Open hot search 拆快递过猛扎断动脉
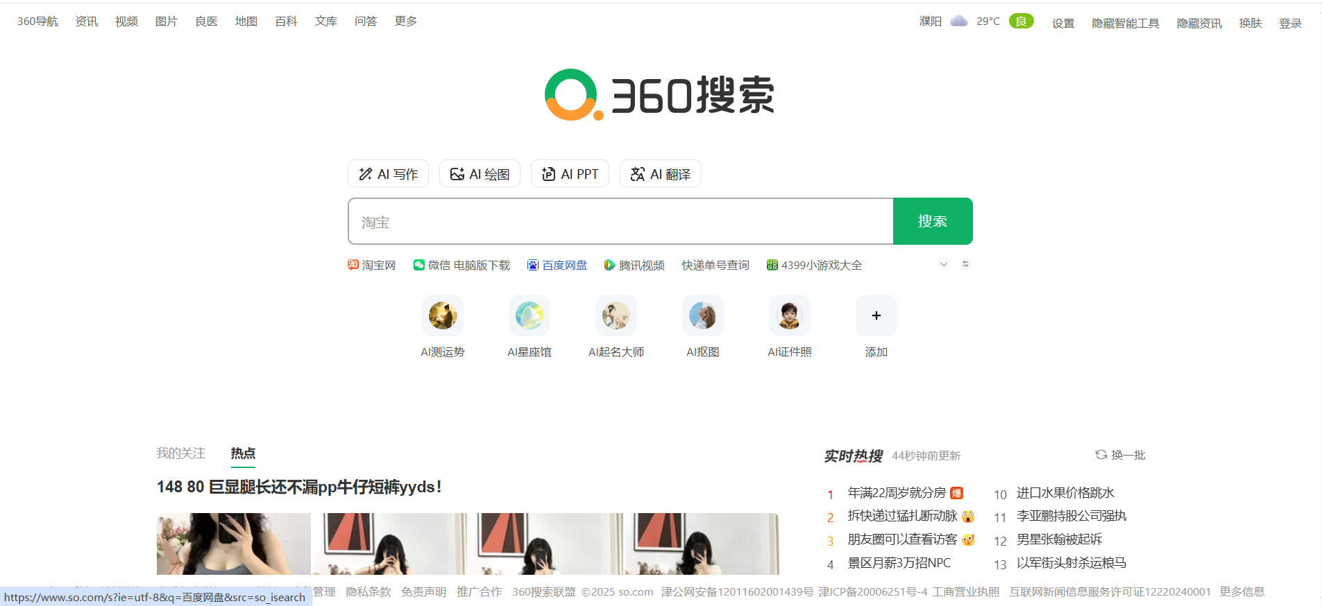The image size is (1322, 606). pos(902,516)
